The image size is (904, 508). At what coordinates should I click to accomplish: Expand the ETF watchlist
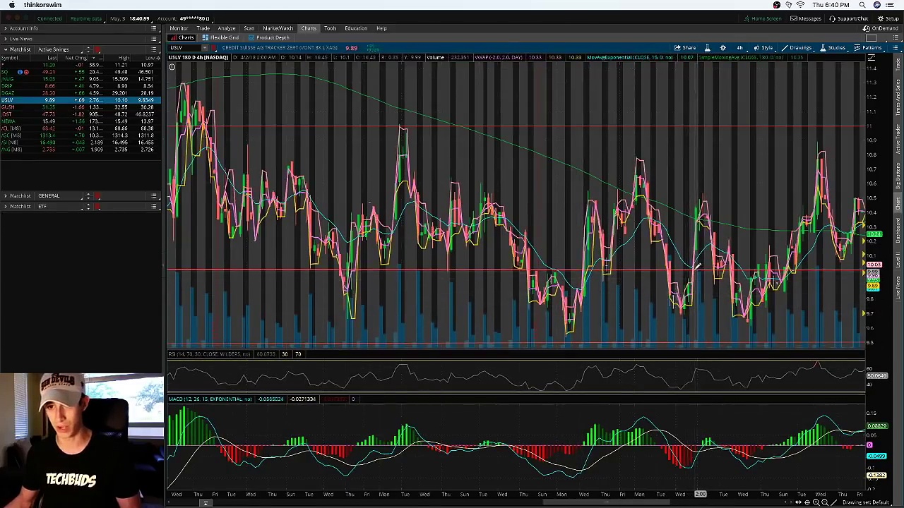click(x=6, y=206)
